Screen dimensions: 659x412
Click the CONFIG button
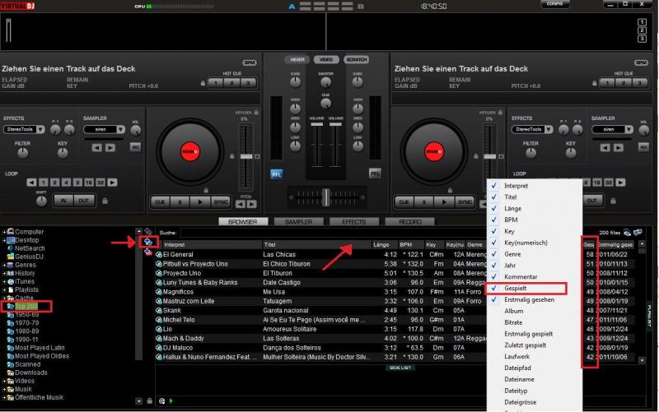(x=556, y=4)
